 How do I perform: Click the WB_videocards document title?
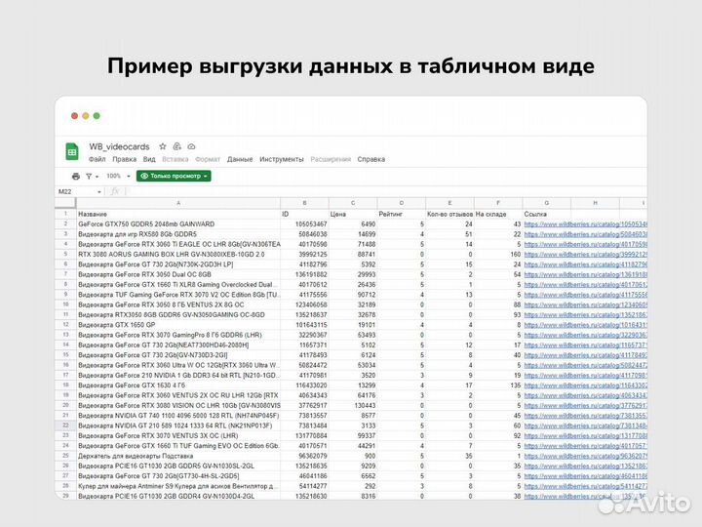click(x=119, y=146)
